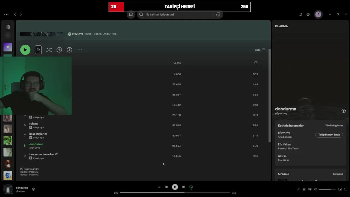Click the album preview thumbnail button
The image size is (350, 197).
(38, 50)
